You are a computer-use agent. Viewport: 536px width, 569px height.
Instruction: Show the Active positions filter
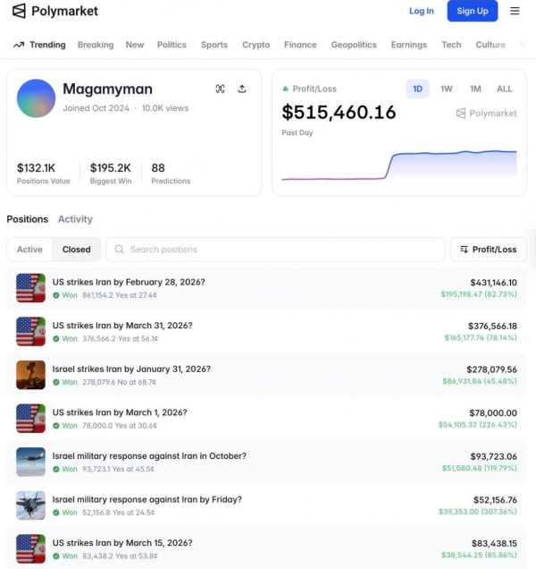click(29, 250)
